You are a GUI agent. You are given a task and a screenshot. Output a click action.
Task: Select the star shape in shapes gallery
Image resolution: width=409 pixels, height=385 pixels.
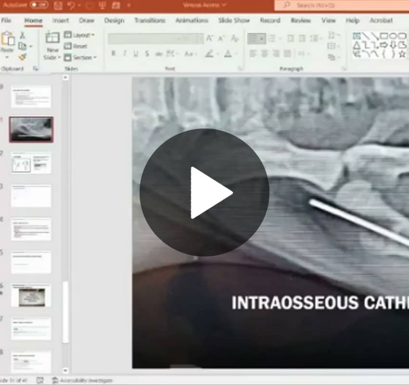pyautogui.click(x=402, y=54)
